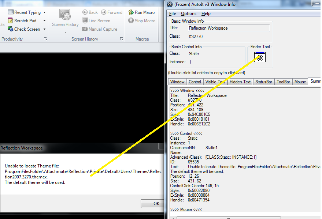
Task: Switch to the Visible Text tab
Action: coord(215,82)
